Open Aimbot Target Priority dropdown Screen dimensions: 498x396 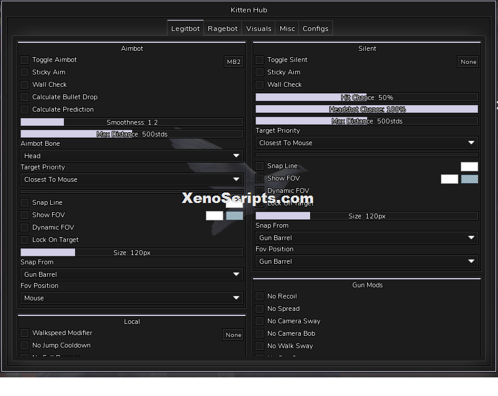pos(132,179)
